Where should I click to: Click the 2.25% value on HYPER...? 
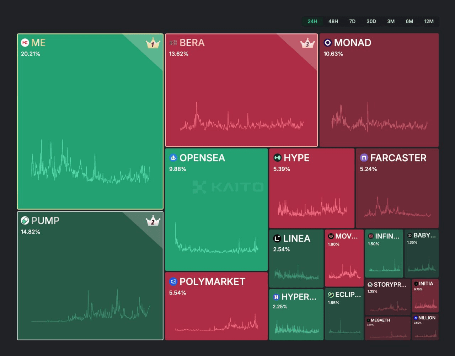click(280, 307)
